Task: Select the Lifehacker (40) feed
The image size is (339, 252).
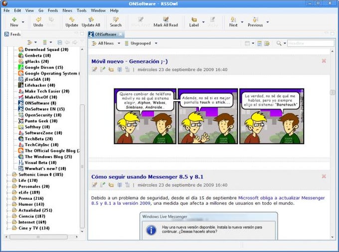Action: pos(40,86)
